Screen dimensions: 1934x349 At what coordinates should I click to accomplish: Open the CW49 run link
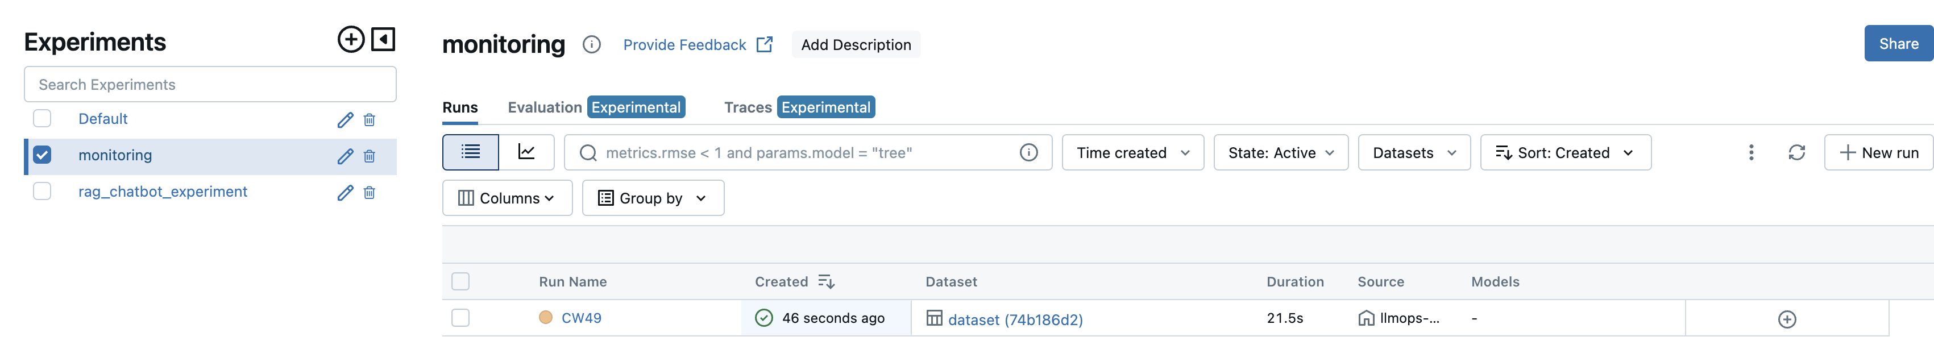[581, 318]
